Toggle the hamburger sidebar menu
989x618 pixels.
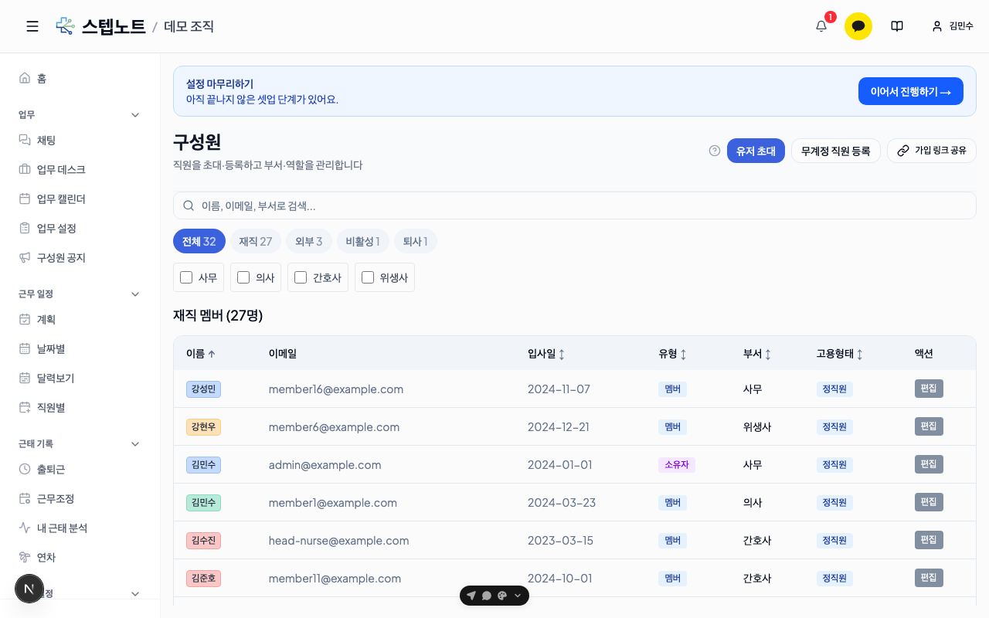[x=32, y=26]
